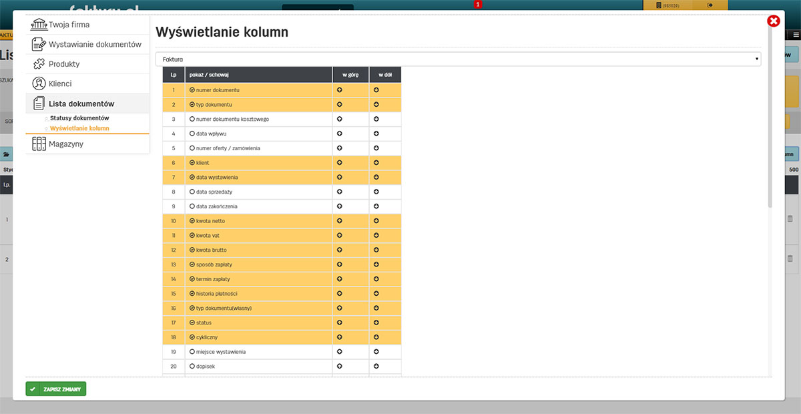Hide the 'typ dokumentu' column
801x414 pixels.
[192, 105]
